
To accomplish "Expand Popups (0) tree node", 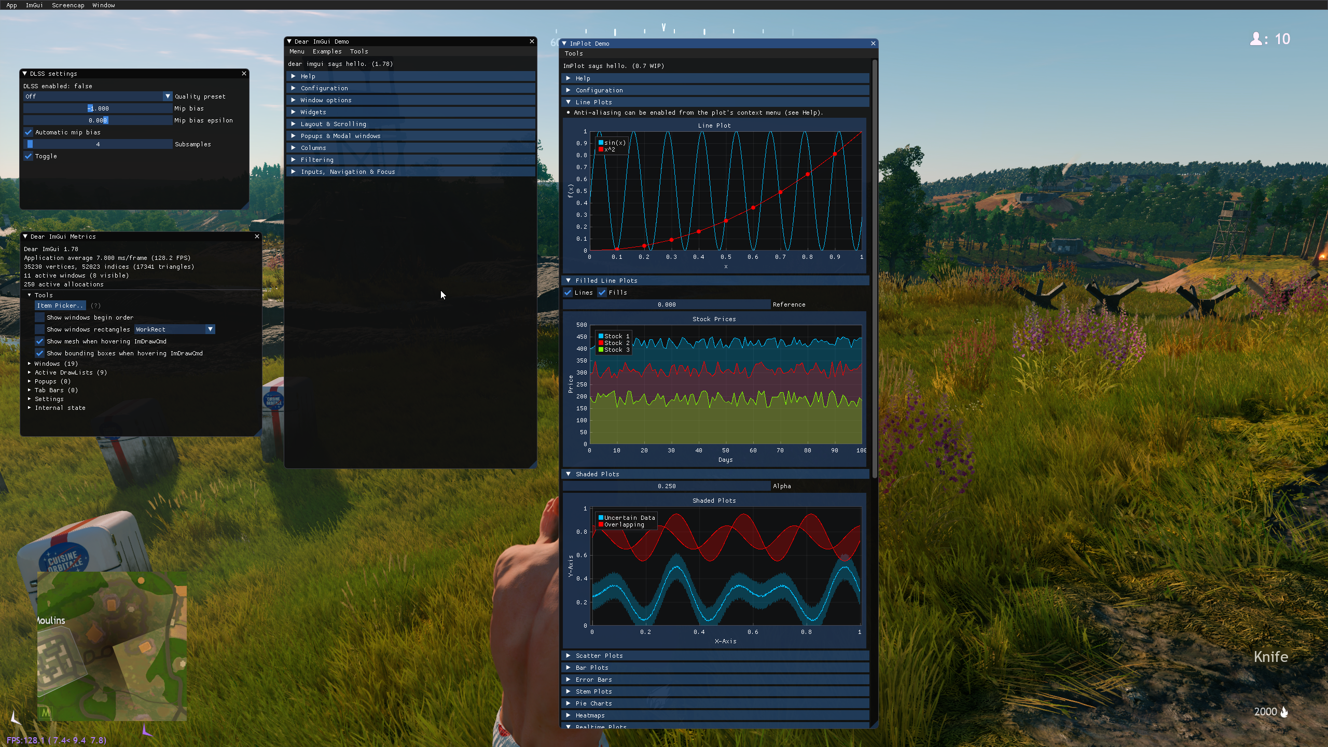I will pyautogui.click(x=29, y=381).
